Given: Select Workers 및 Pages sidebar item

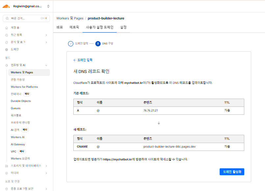Looking at the screenshot, I should (29, 72).
